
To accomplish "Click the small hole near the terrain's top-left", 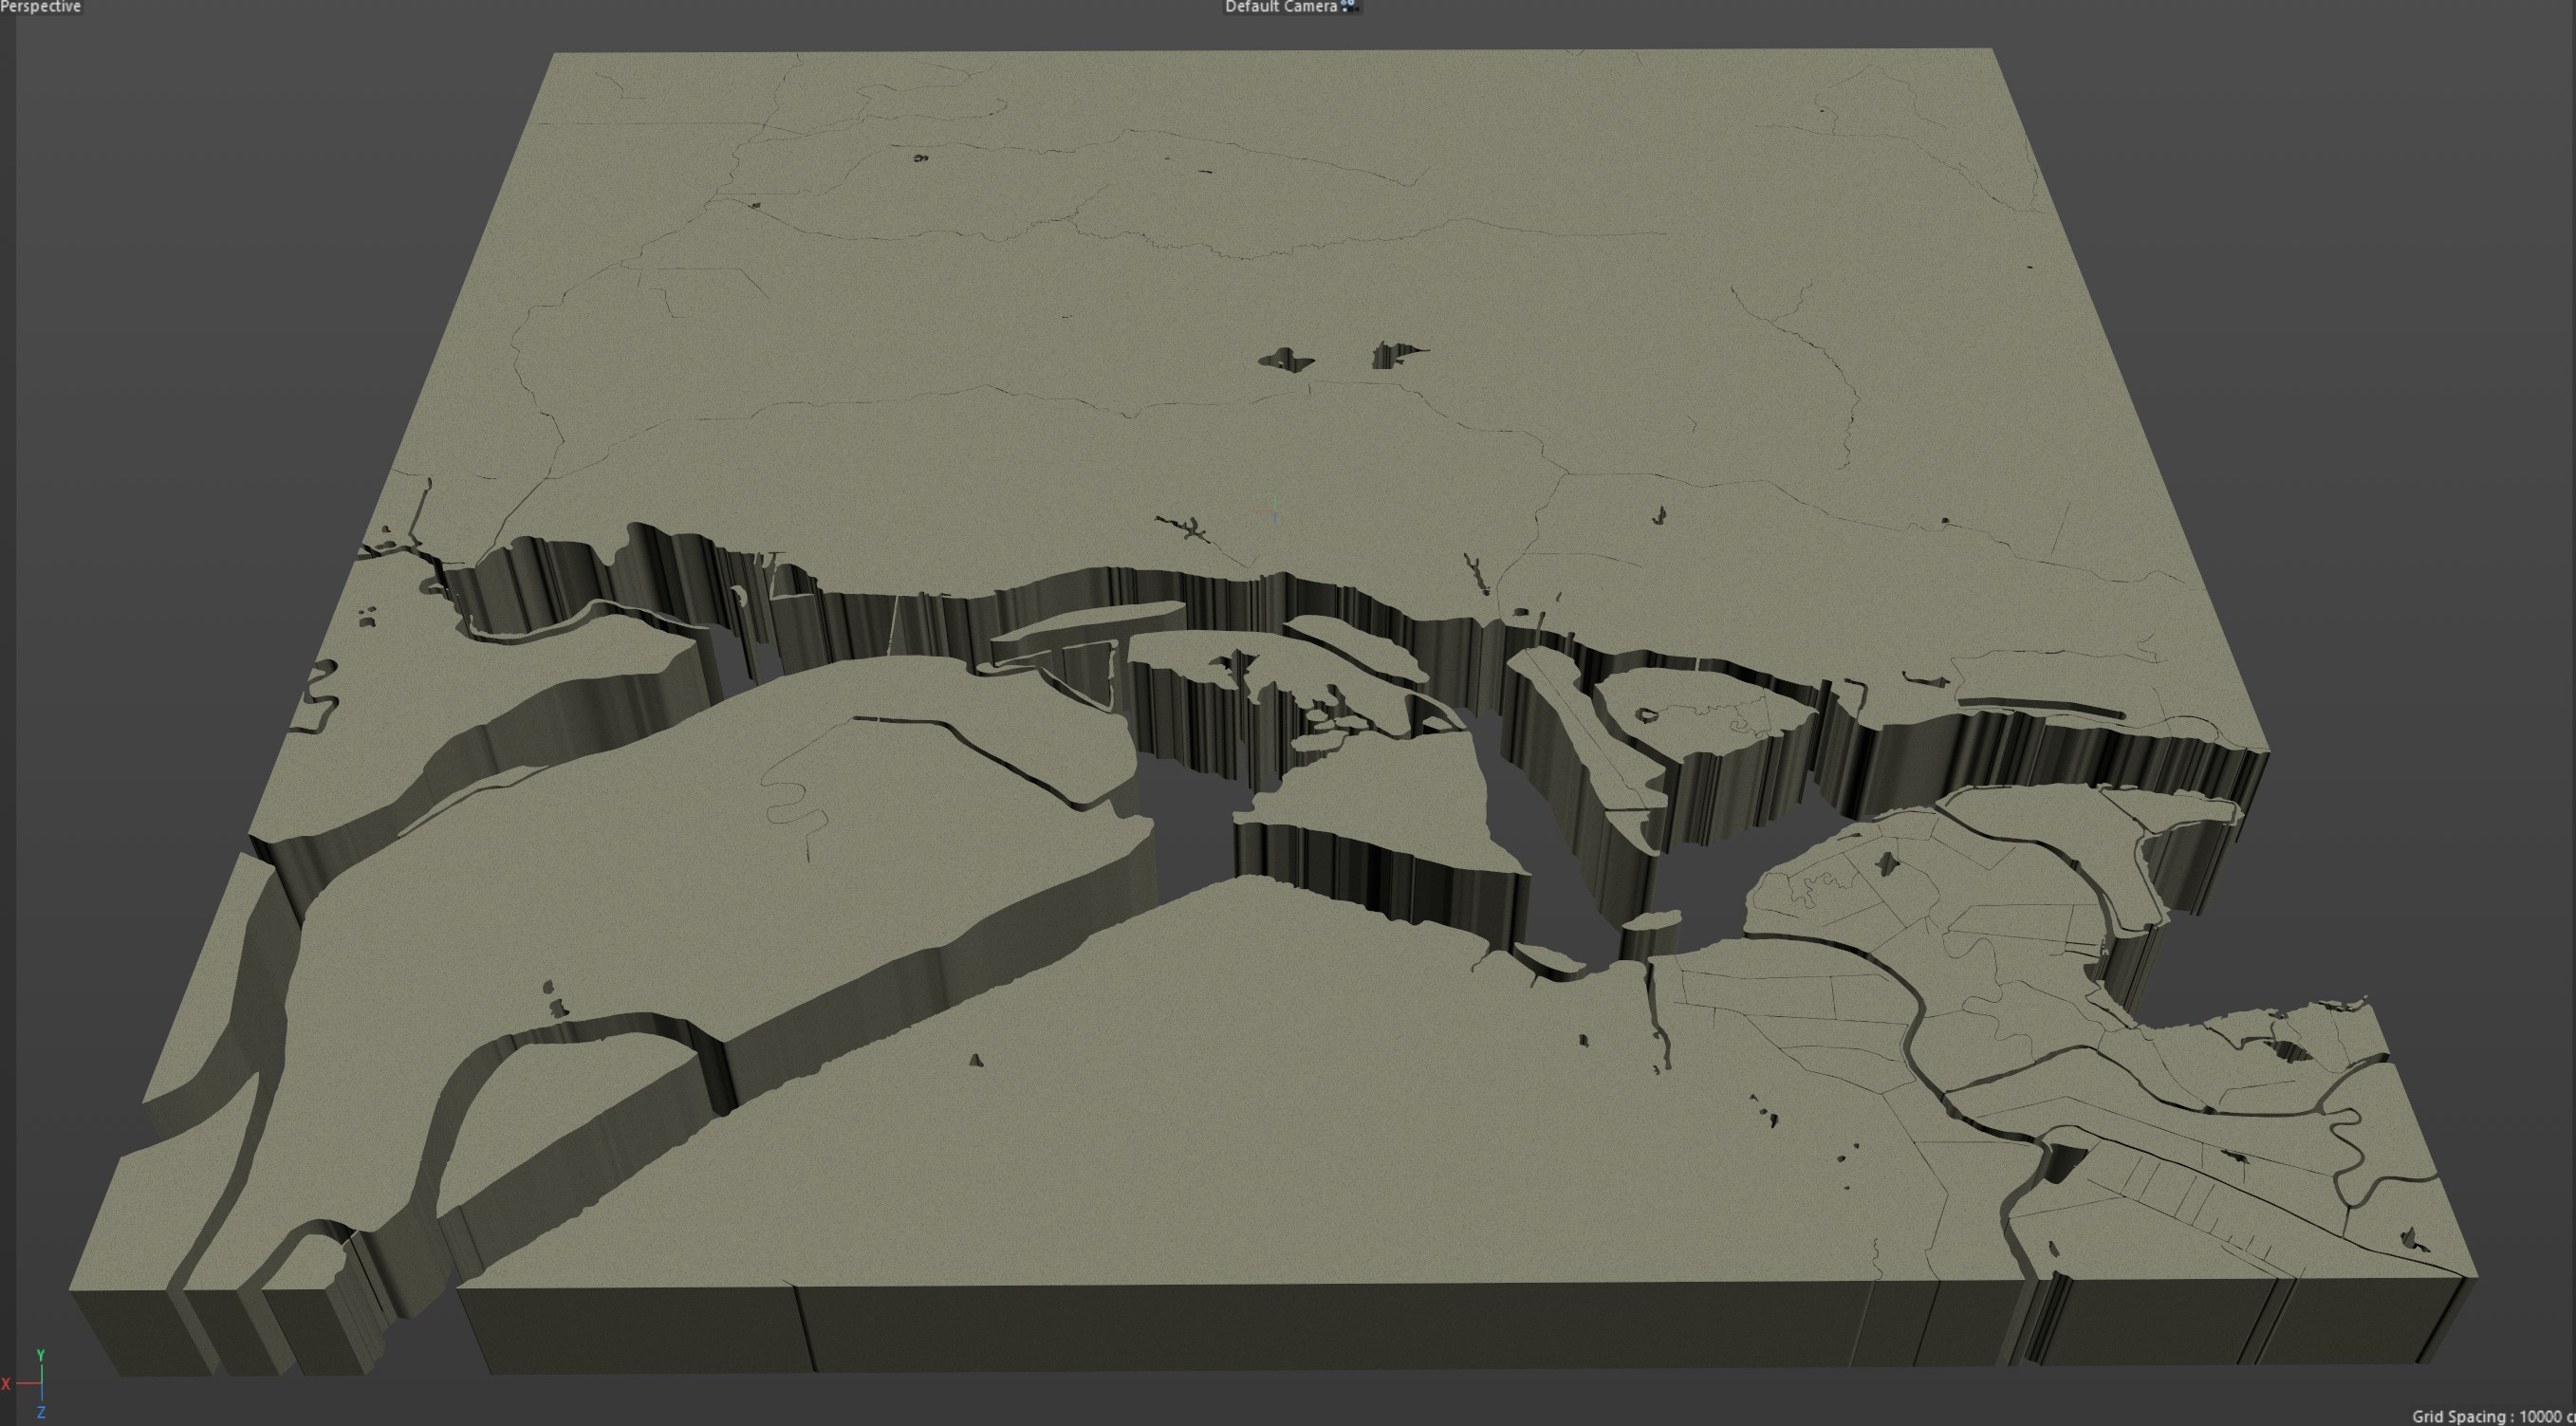I will [920, 158].
